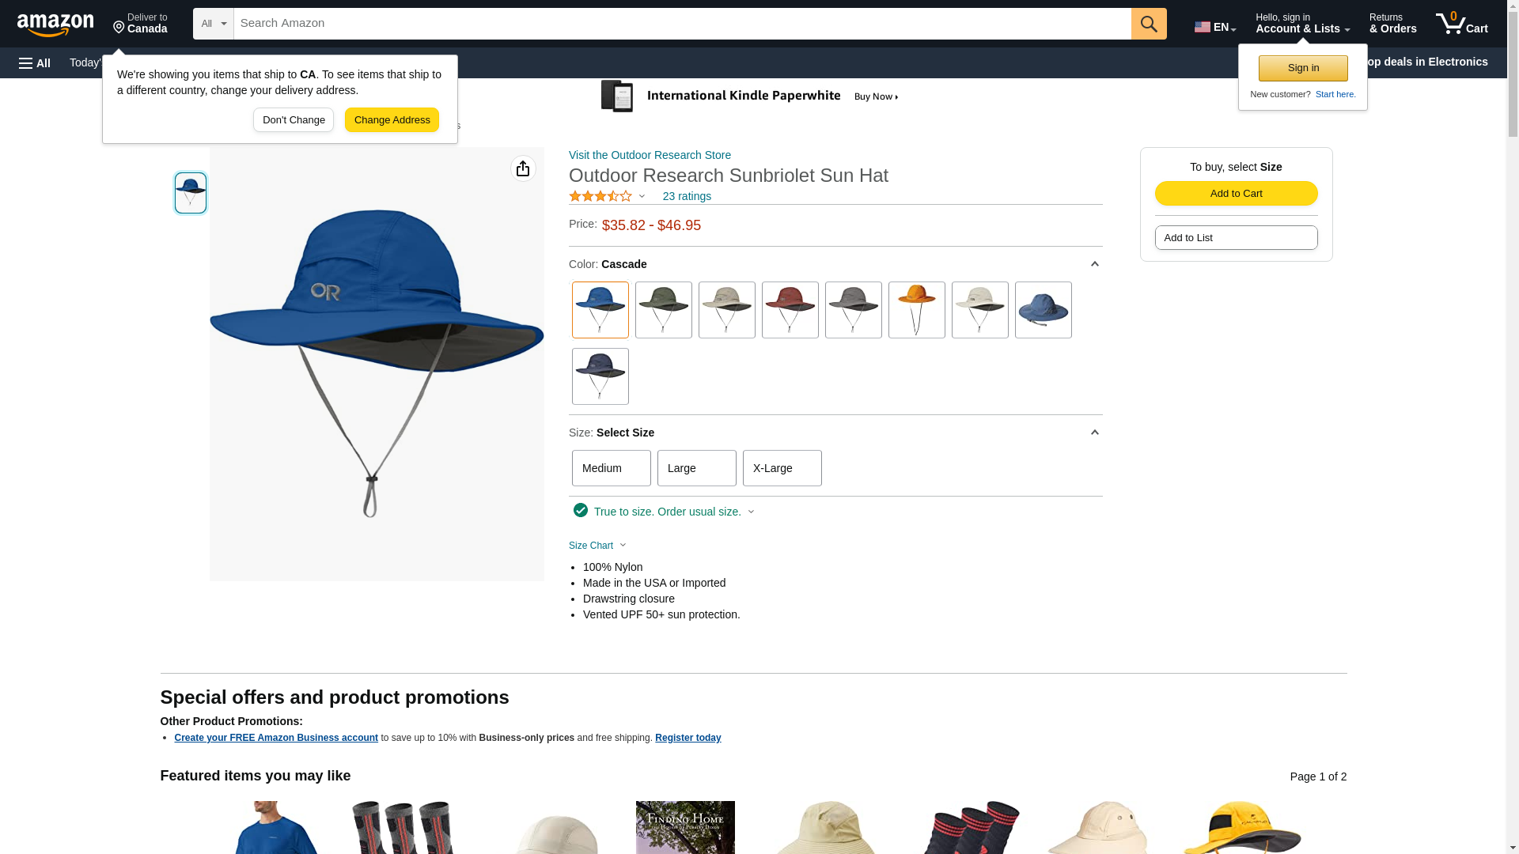Select Large size option

point(697,468)
